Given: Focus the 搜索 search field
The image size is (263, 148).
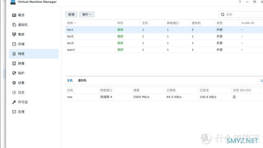Looking at the screenshot, I should 241,14.
